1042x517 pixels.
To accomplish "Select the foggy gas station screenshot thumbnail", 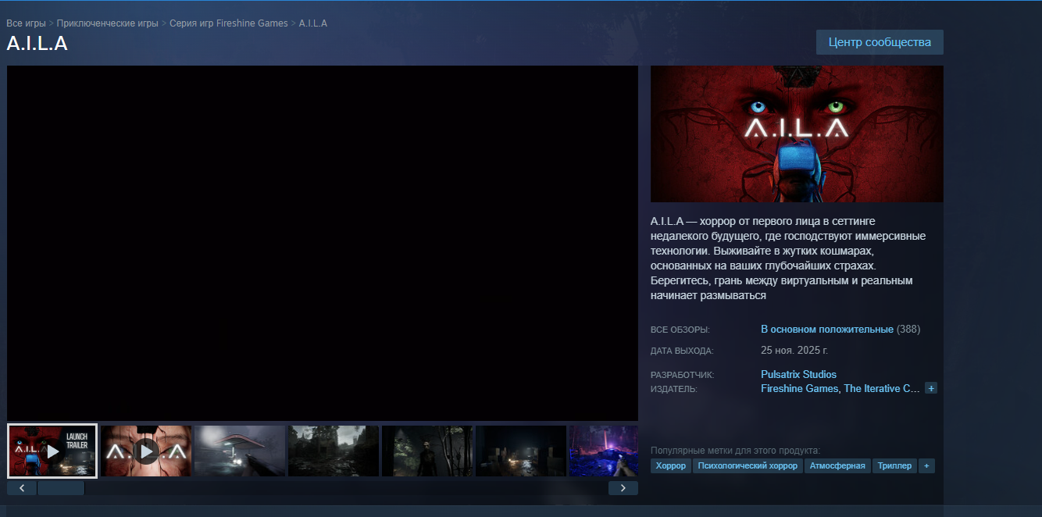I will pos(240,451).
